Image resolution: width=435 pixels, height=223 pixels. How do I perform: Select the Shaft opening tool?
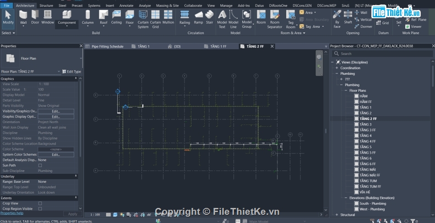(x=348, y=17)
